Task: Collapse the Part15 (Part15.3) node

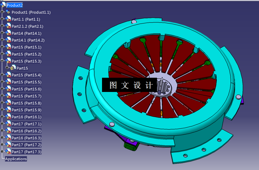Action: 2,60
